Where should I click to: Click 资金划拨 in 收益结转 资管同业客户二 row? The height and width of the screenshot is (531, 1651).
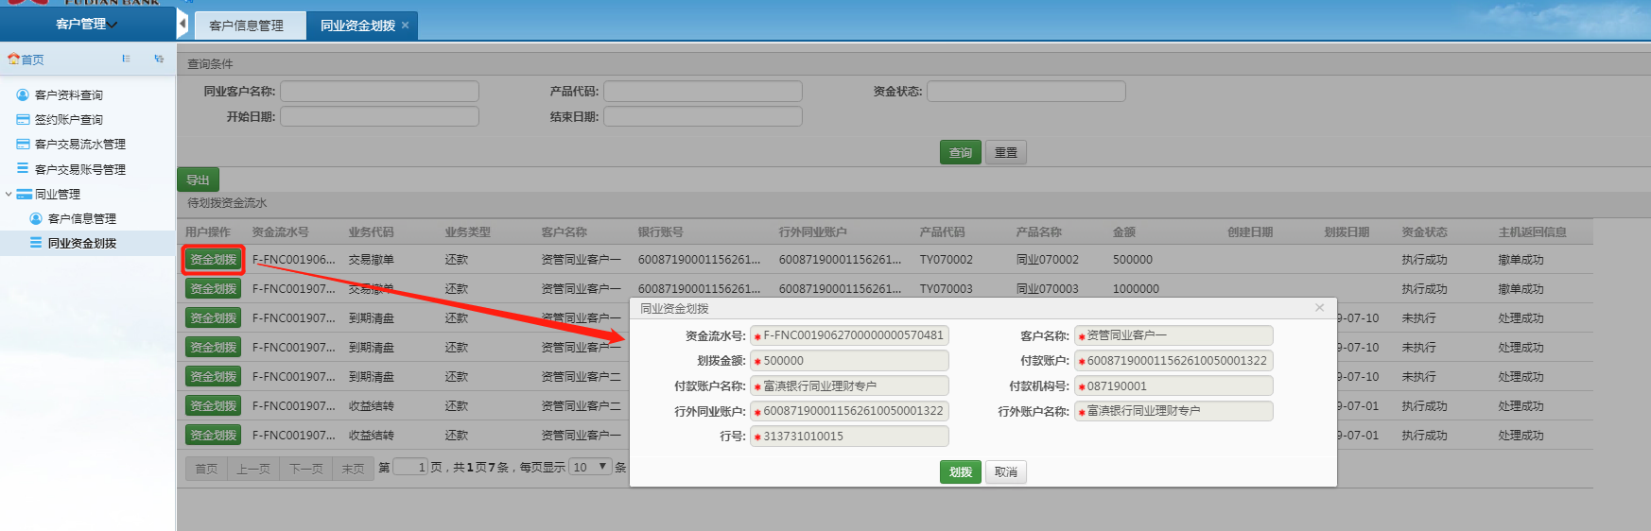[213, 405]
